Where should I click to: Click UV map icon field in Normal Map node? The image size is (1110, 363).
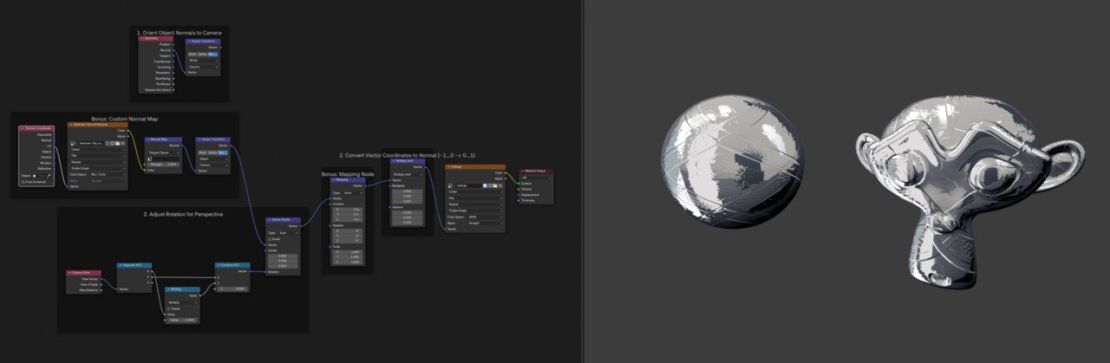[x=164, y=159]
